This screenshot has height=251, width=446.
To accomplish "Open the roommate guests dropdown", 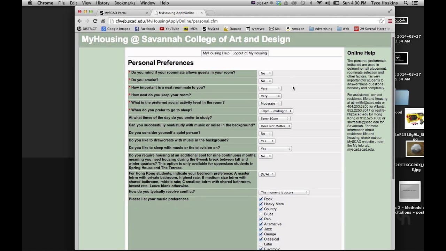I will point(266,73).
